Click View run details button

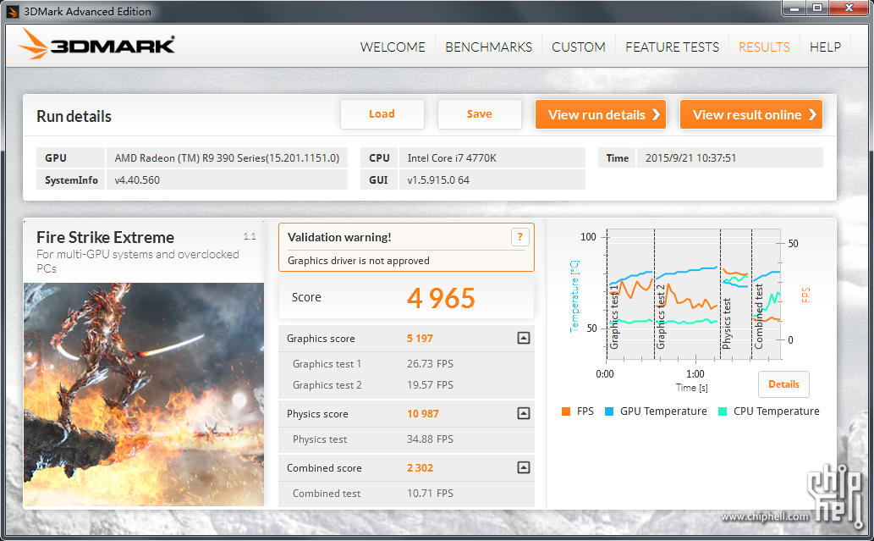(x=601, y=114)
